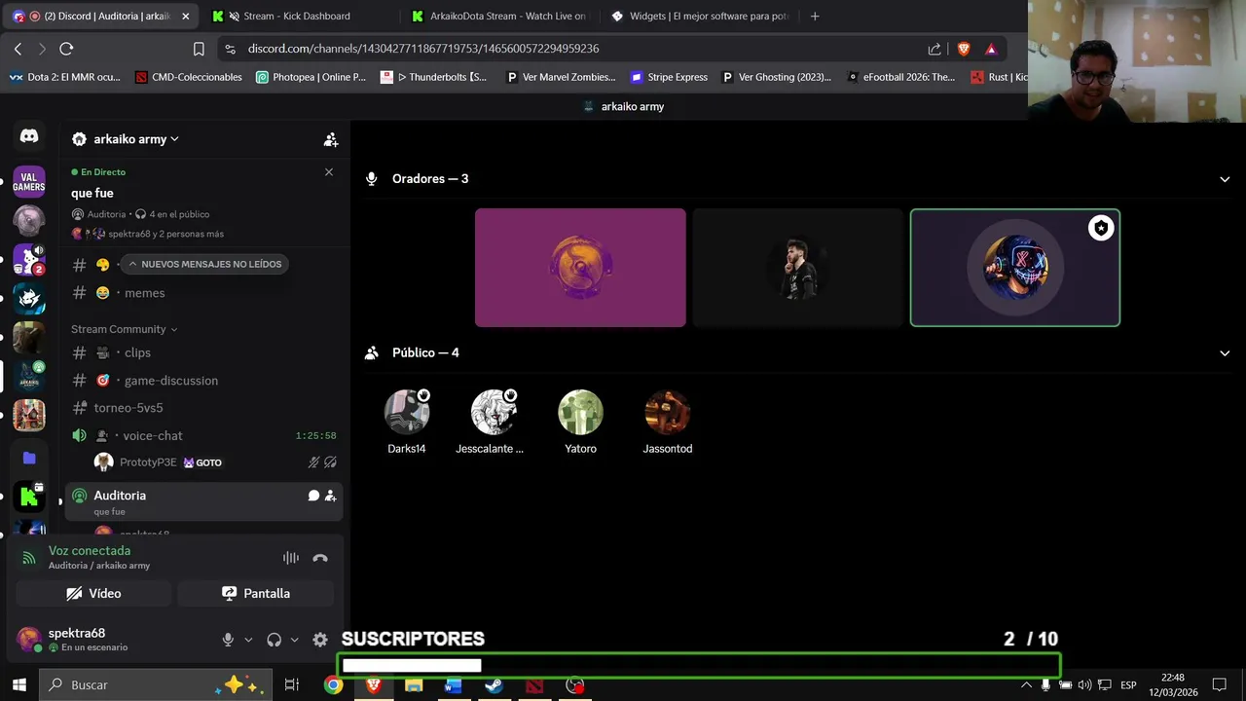The width and height of the screenshot is (1246, 701).
Task: Open Windows Start menu
Action: [18, 684]
